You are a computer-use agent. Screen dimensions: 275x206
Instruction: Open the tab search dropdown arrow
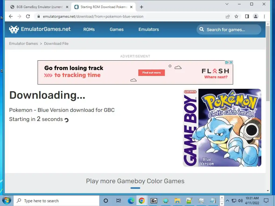point(227,4)
